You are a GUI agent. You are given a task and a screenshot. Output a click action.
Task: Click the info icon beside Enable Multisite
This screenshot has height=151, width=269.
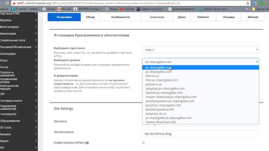pyautogui.click(x=87, y=143)
